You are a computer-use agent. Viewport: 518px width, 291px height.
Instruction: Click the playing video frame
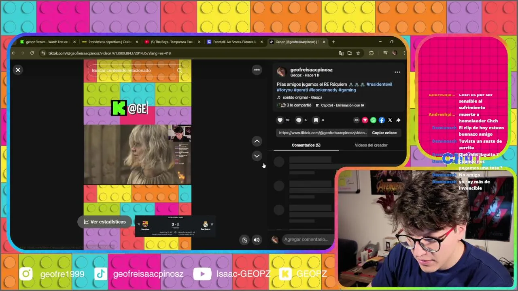pos(137,154)
